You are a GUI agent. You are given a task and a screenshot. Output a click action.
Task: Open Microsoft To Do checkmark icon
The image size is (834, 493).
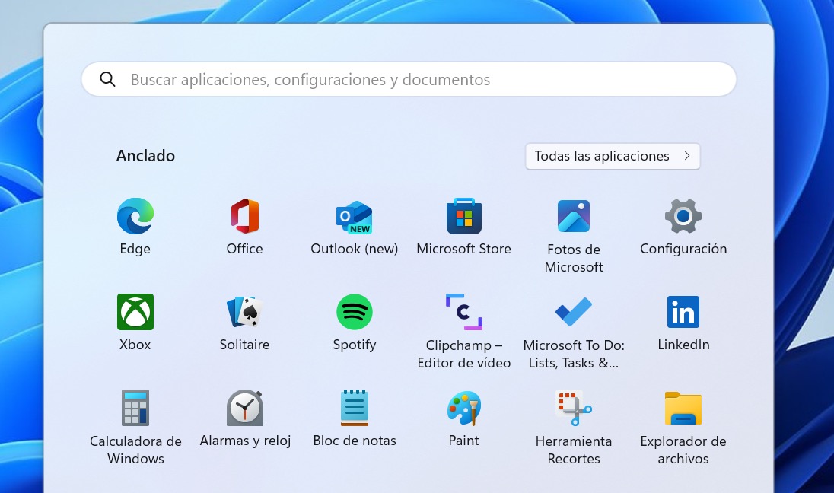point(574,312)
